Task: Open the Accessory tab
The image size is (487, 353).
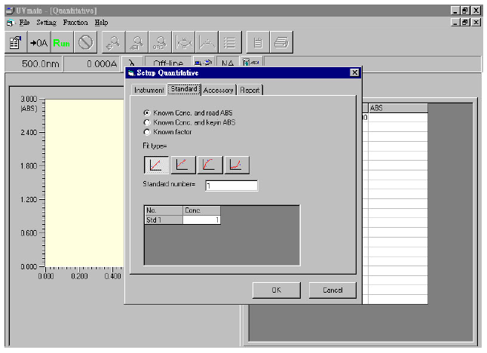Action: (218, 91)
